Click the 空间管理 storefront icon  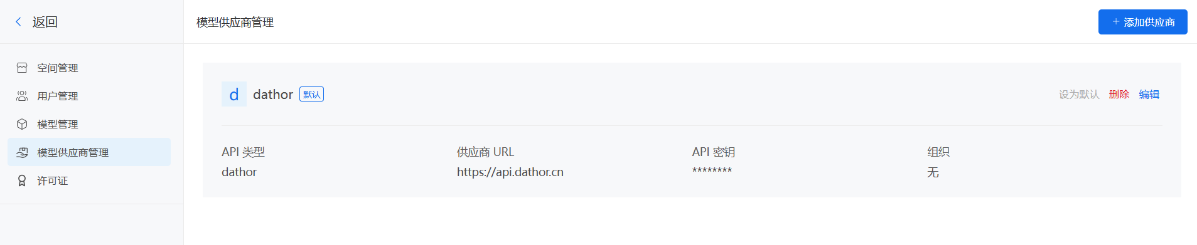22,68
